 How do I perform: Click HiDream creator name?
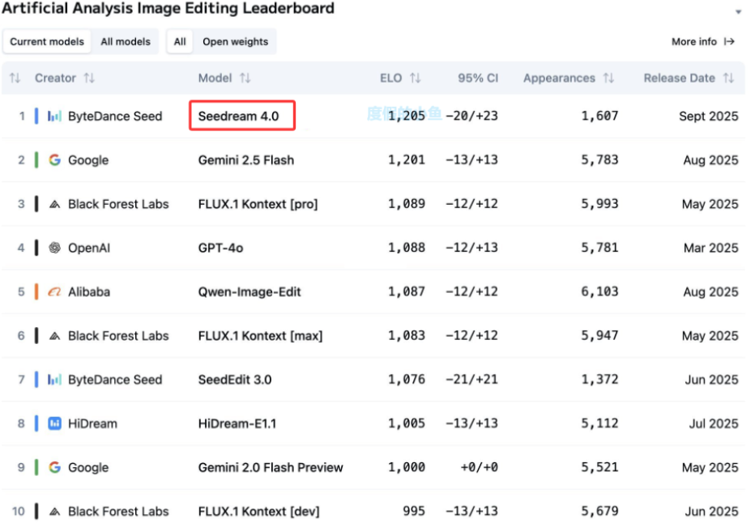click(x=92, y=423)
